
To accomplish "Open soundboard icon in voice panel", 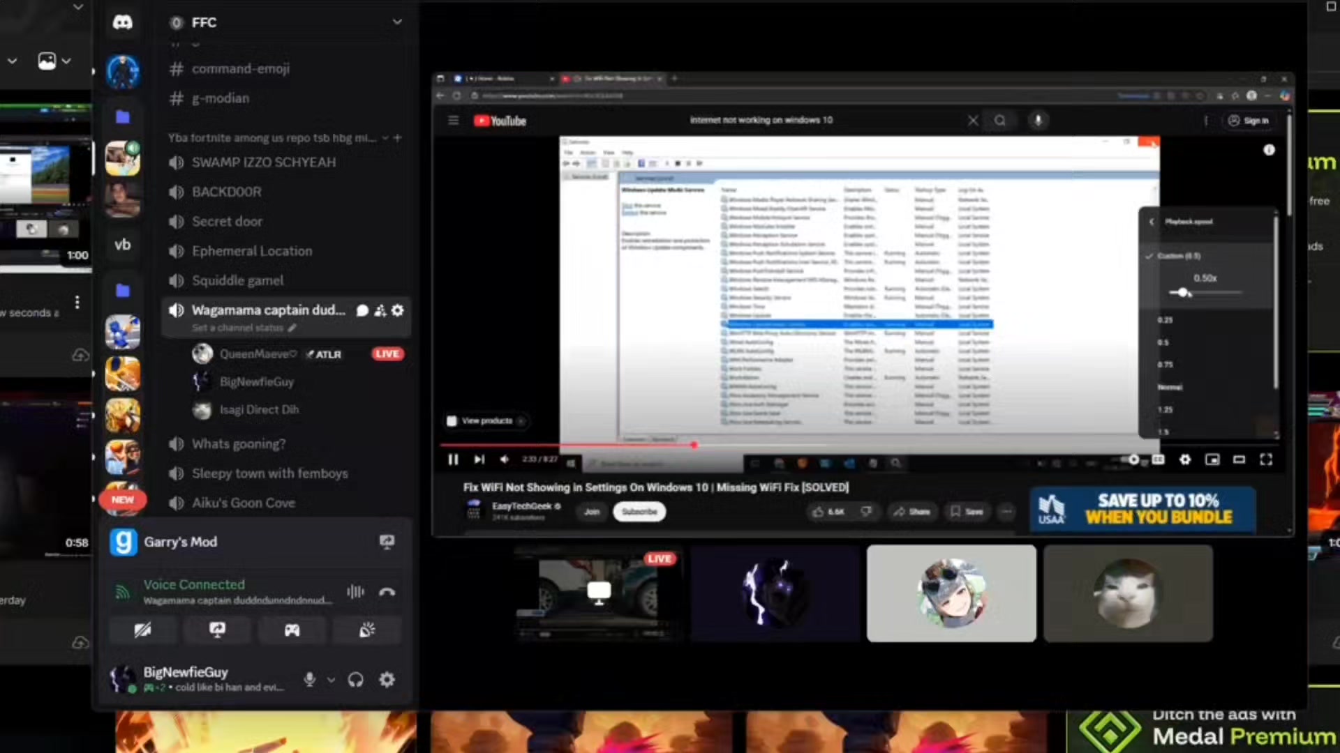I will click(x=366, y=630).
